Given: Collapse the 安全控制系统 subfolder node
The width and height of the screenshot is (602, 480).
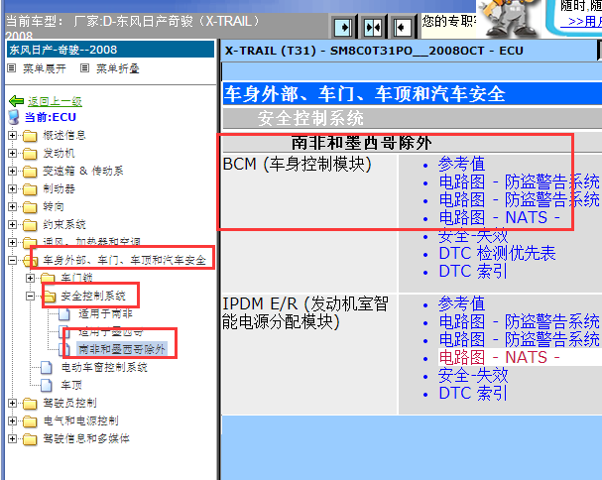Looking at the screenshot, I should click(x=31, y=297).
